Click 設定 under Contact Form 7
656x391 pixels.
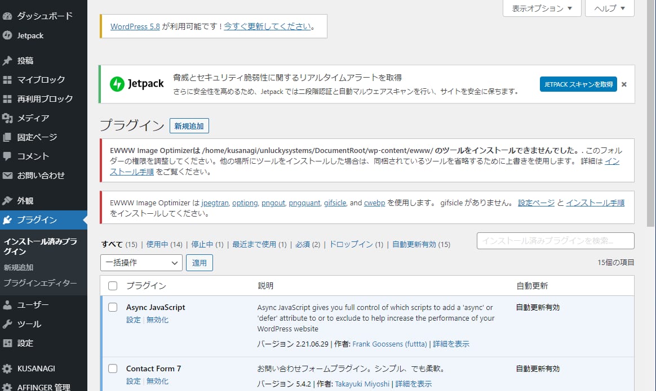(134, 381)
